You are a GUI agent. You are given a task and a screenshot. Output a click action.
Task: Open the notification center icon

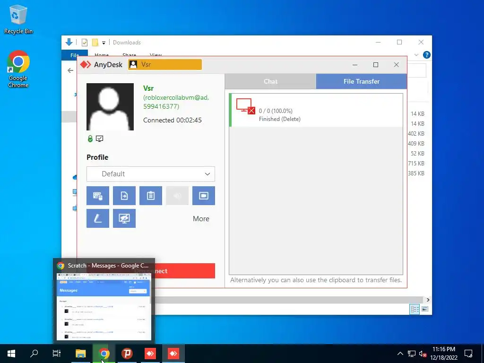click(468, 354)
